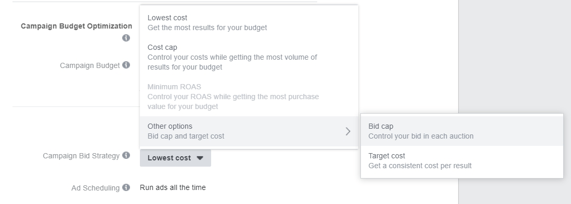571x204 pixels.
Task: Choose Target cost from the submenu
Action: [x=462, y=161]
